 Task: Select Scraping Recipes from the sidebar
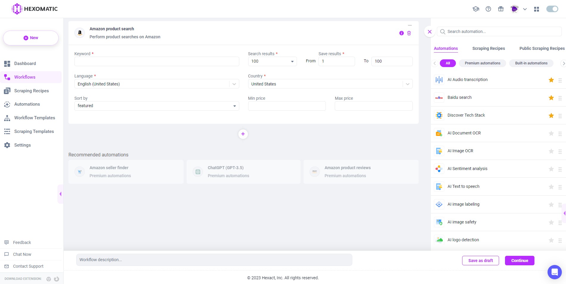coord(31,91)
